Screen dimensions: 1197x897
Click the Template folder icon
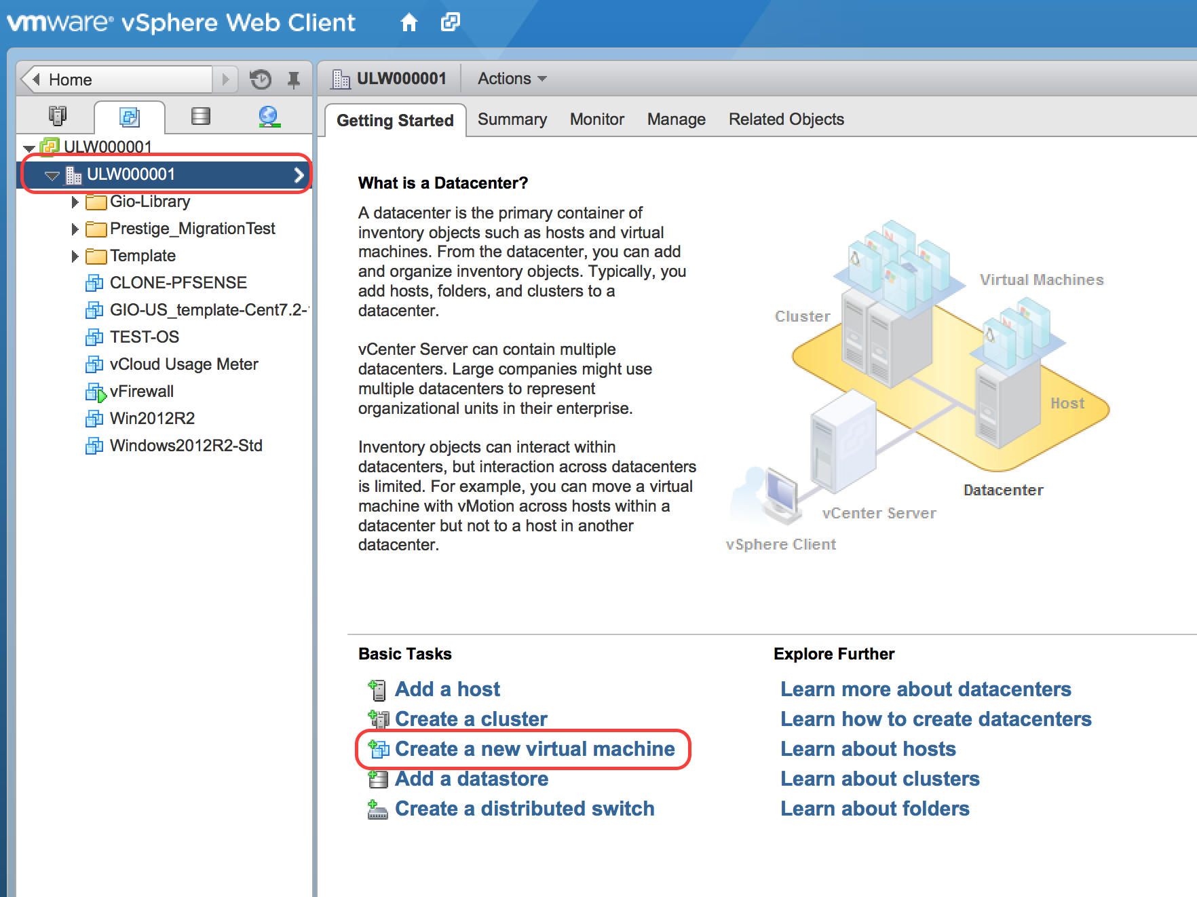pos(96,256)
